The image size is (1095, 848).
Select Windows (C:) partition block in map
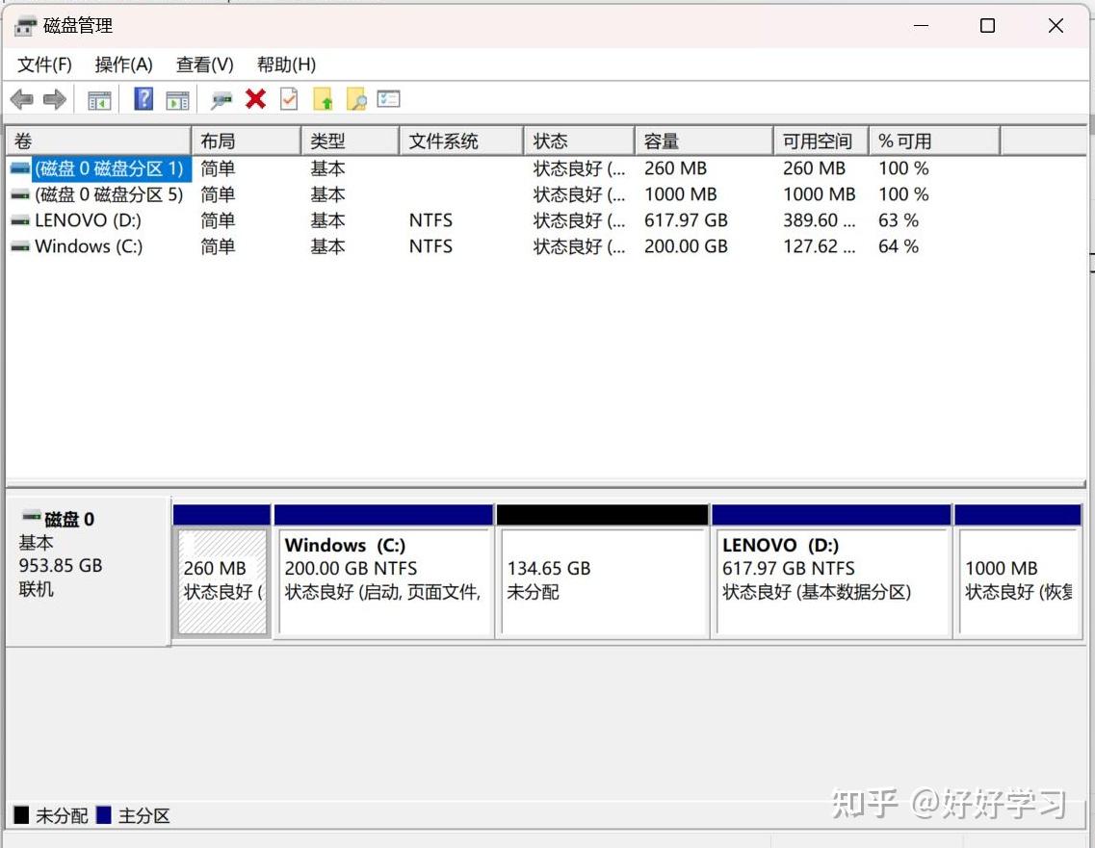[384, 572]
